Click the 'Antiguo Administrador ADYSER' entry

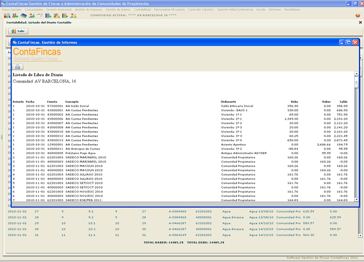(x=244, y=153)
